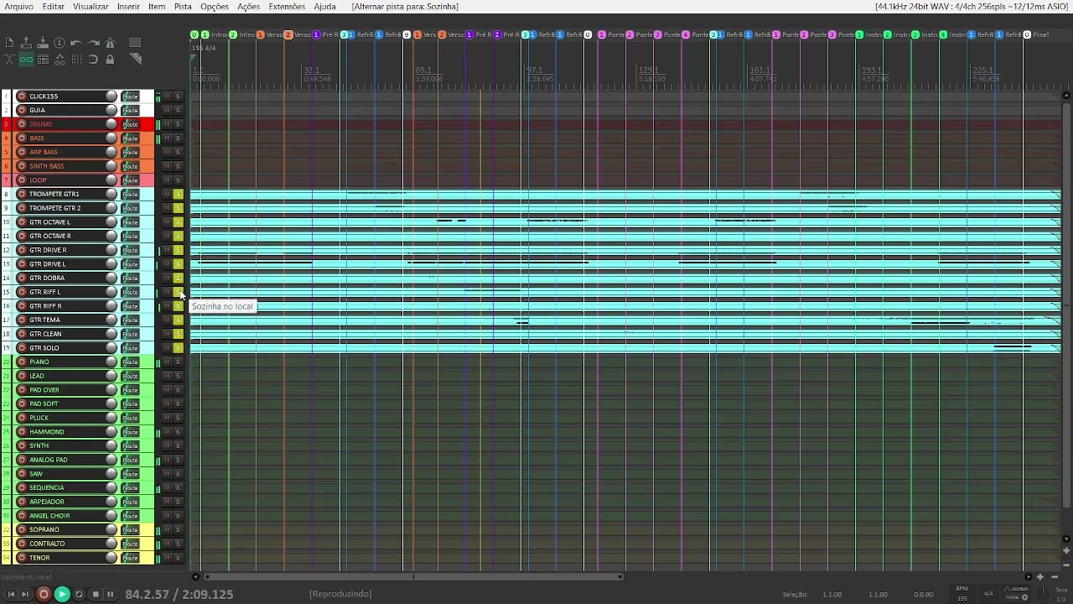Select the GTR CLEAN track name

(x=45, y=334)
